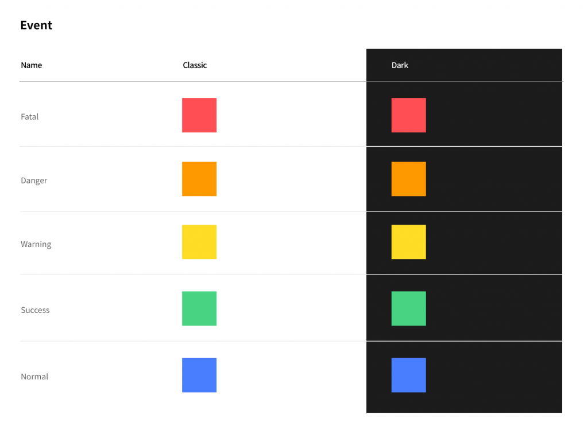This screenshot has width=588, height=431.
Task: Click the Normal blue swatch under Dark
Action: (408, 375)
